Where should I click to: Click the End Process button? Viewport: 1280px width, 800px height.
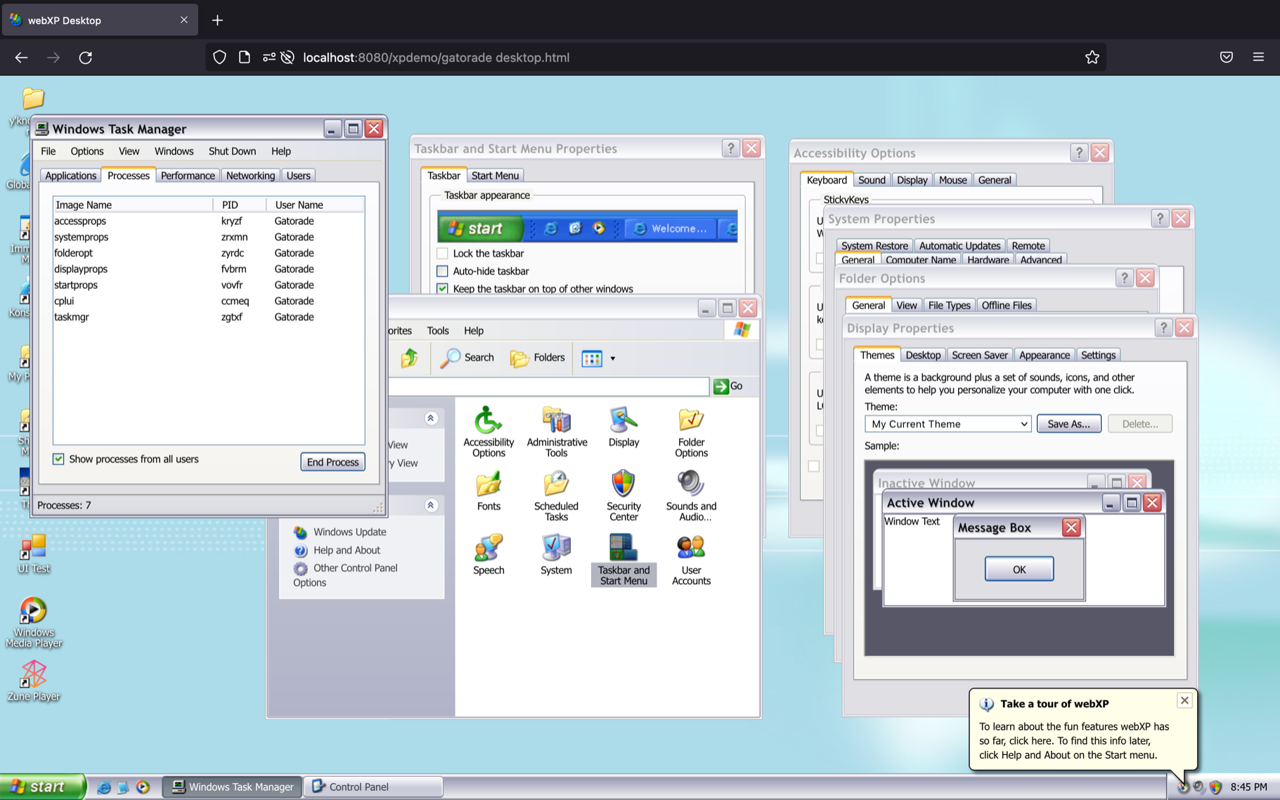(332, 462)
